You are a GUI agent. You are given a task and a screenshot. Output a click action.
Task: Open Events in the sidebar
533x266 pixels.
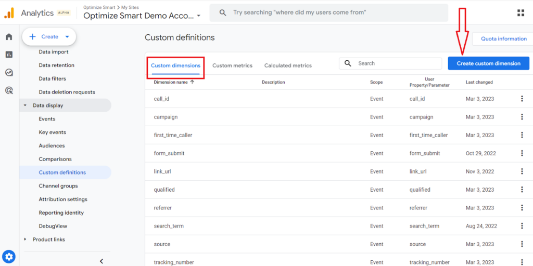click(47, 119)
